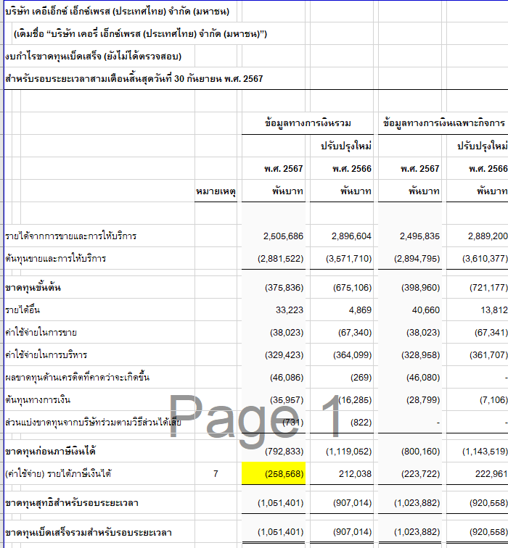Click credit loss cell (269)
The image size is (508, 548).
(x=361, y=378)
